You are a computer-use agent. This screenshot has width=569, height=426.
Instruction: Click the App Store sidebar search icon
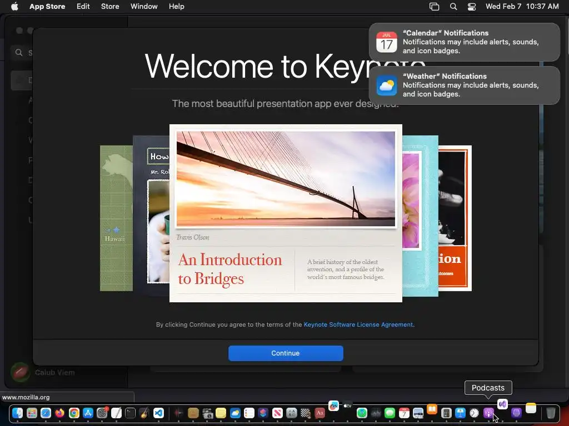click(19, 53)
